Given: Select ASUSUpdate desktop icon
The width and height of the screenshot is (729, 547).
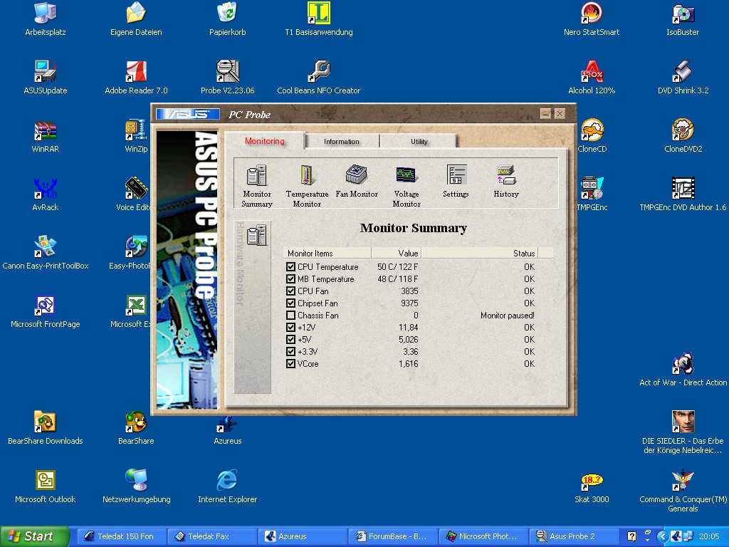Looking at the screenshot, I should (45, 77).
